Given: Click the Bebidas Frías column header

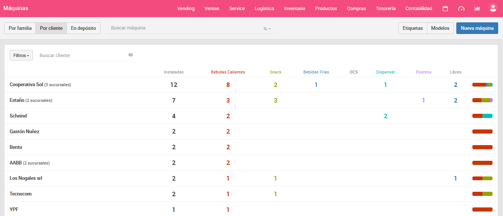Looking at the screenshot, I should tap(316, 72).
